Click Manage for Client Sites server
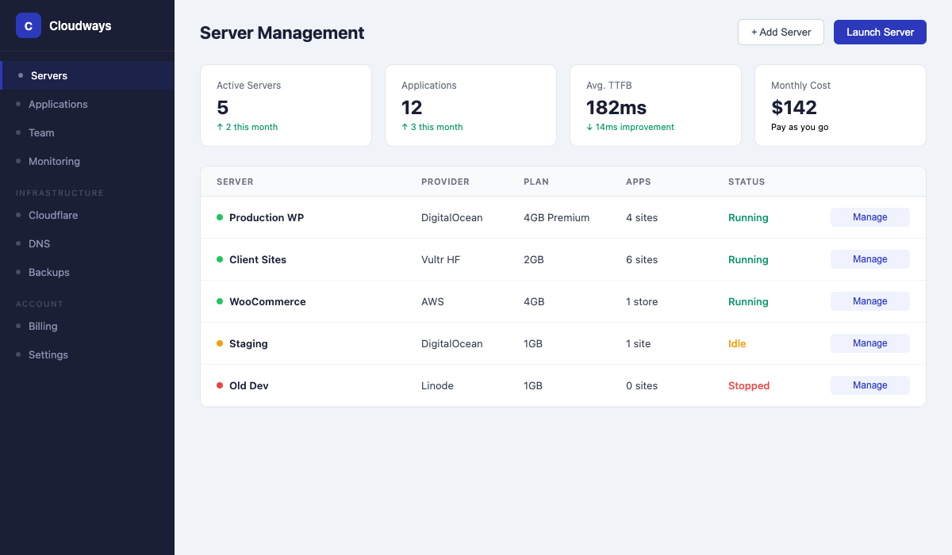The image size is (952, 555). (869, 258)
